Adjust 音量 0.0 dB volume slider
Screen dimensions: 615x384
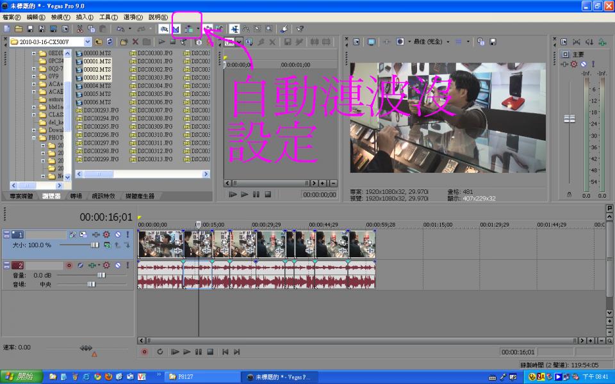tap(101, 275)
